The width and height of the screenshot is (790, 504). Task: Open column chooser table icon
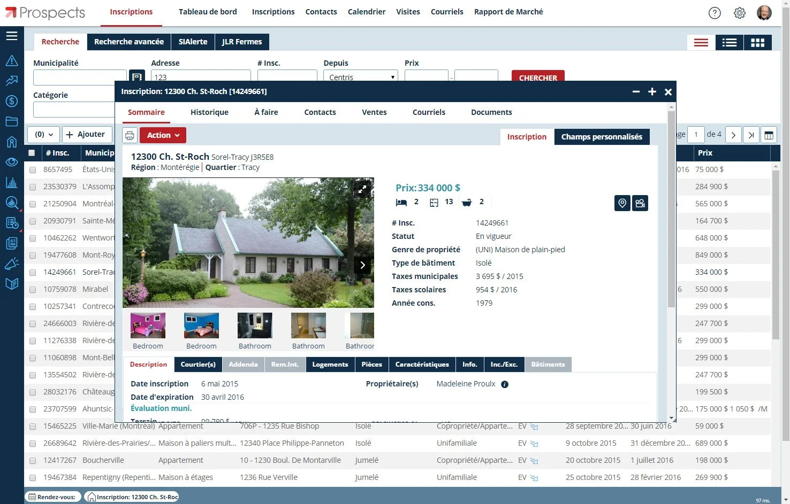[769, 135]
